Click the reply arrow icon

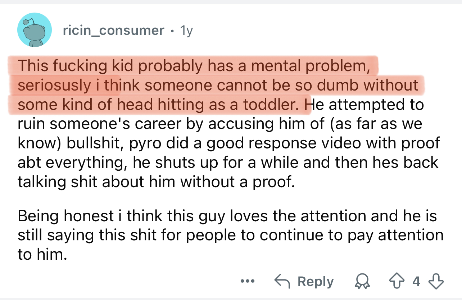click(283, 281)
